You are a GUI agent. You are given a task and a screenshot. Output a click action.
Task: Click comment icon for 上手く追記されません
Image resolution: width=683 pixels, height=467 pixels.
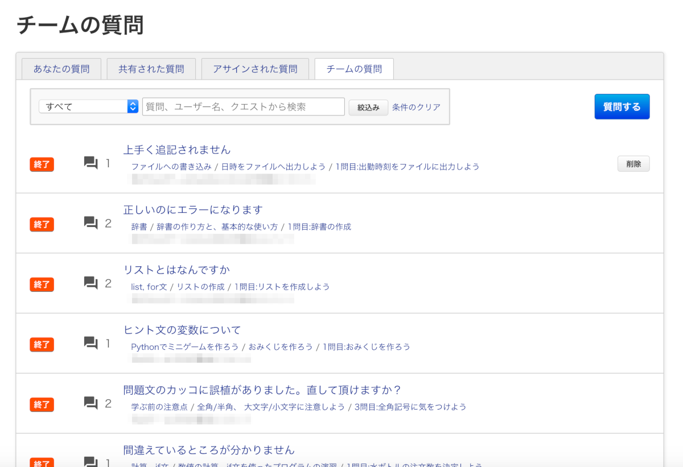[90, 164]
